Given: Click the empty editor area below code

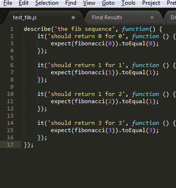Looking at the screenshot, I should (97, 167).
